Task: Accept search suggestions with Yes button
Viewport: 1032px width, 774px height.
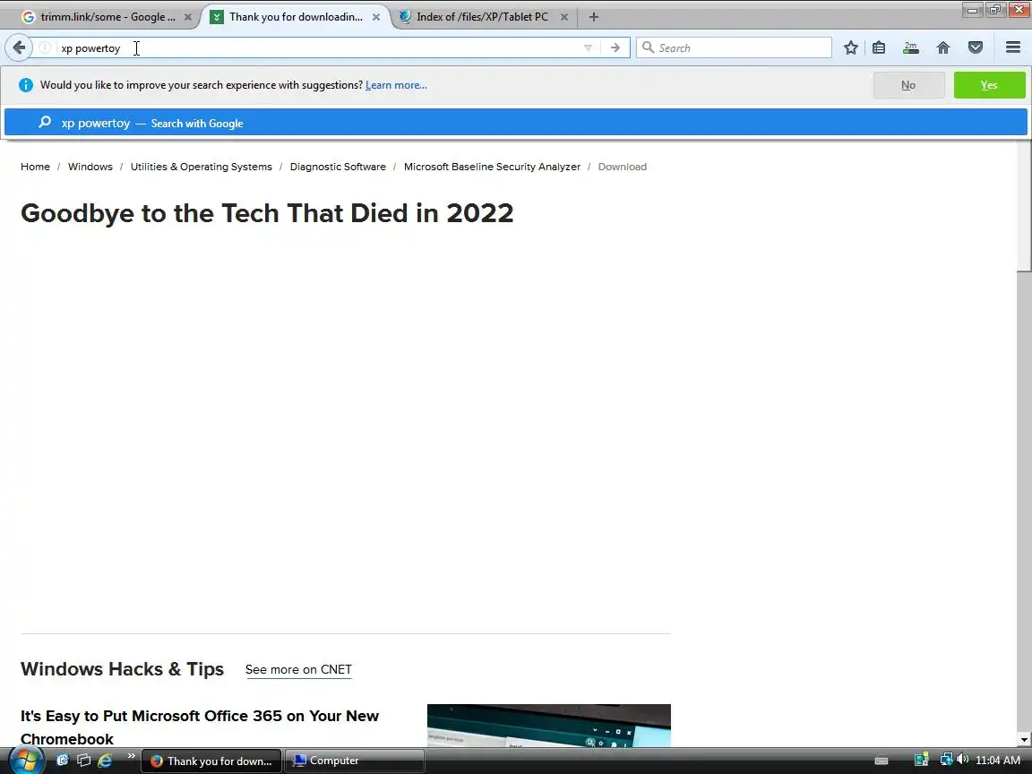Action: (x=989, y=85)
